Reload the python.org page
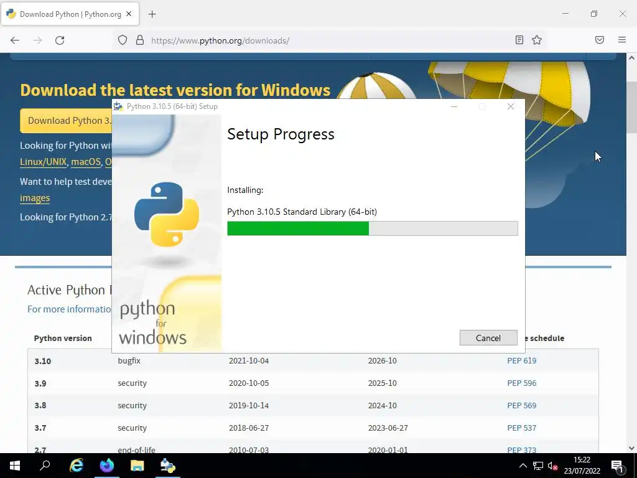637x478 pixels. (x=60, y=40)
